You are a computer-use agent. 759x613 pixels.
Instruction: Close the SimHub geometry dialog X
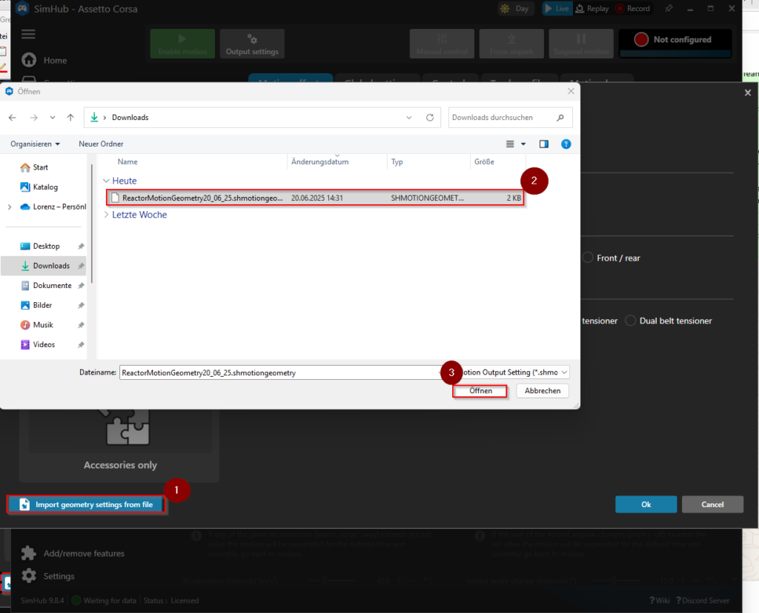coord(748,93)
